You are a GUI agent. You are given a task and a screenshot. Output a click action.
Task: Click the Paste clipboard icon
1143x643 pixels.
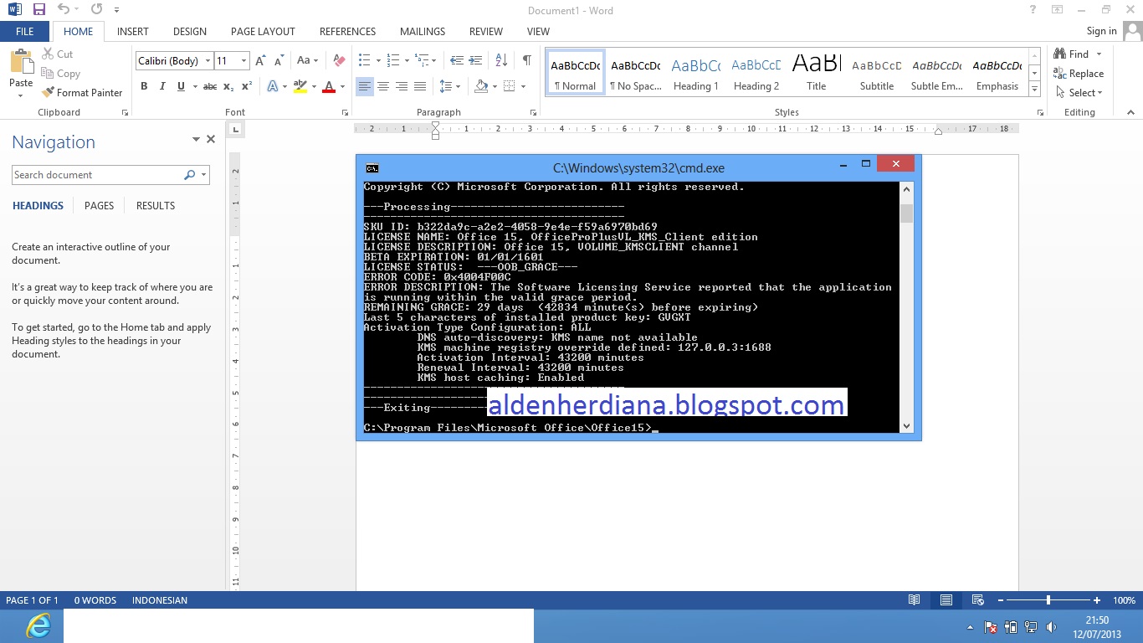coord(21,63)
